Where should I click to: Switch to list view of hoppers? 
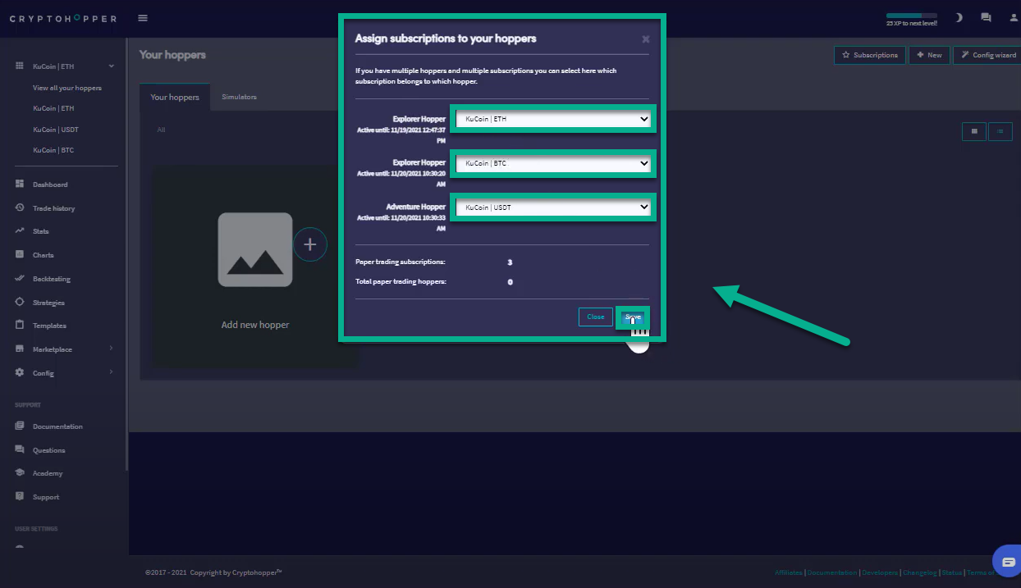pyautogui.click(x=1000, y=131)
